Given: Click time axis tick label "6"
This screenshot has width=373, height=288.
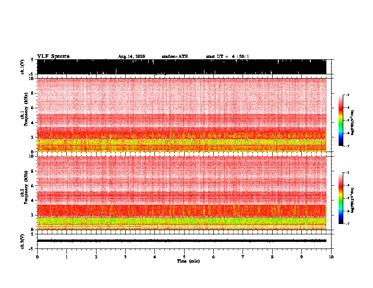Looking at the screenshot, I should click(x=214, y=257).
